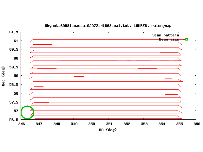Click the 56.5 Dec tick label
203x152 pixels.
[x=14, y=120]
